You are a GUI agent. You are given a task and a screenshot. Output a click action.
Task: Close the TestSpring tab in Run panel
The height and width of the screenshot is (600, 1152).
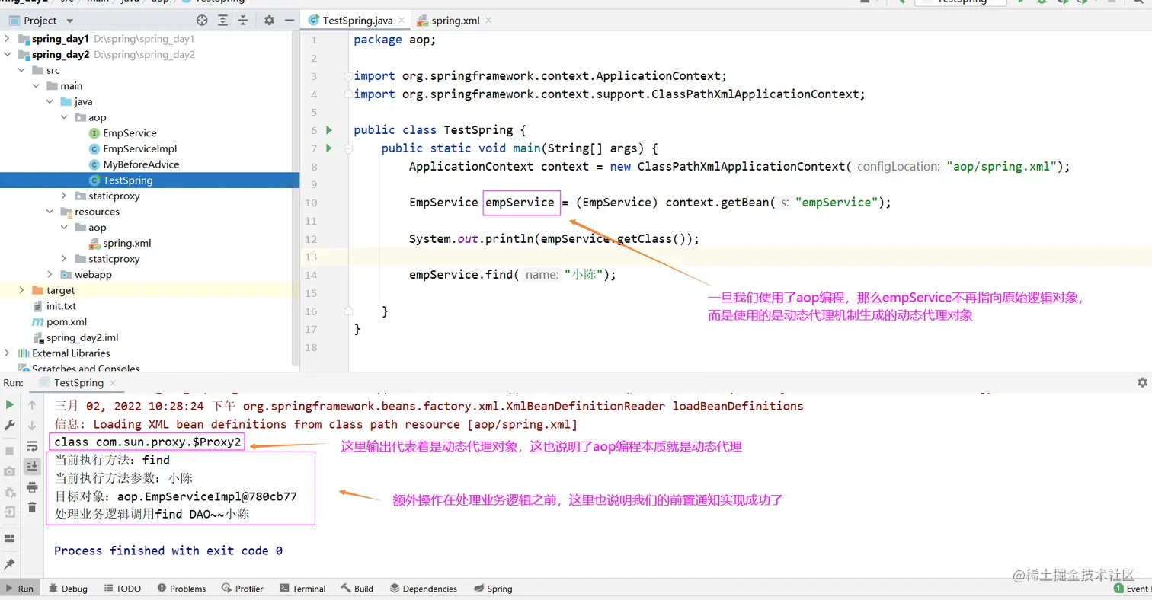coord(114,383)
